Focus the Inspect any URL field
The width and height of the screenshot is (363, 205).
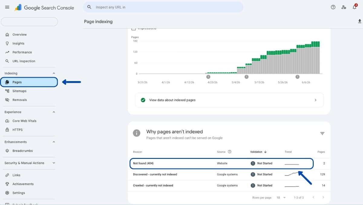click(163, 7)
